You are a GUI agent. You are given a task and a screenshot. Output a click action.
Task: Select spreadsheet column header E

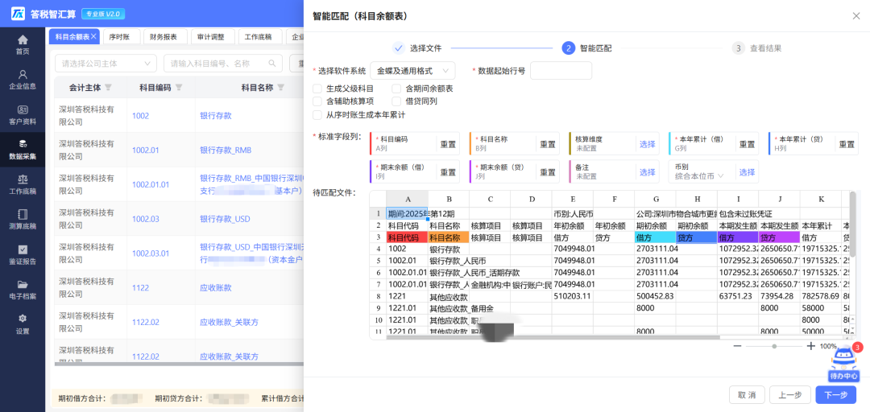572,199
